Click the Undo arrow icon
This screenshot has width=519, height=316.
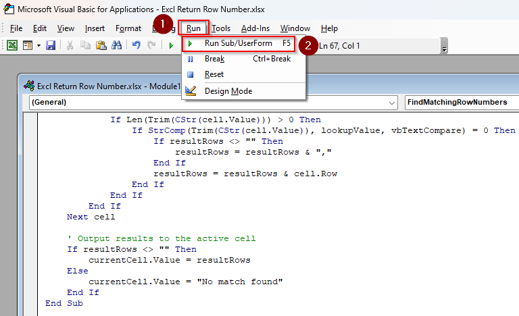(x=136, y=45)
